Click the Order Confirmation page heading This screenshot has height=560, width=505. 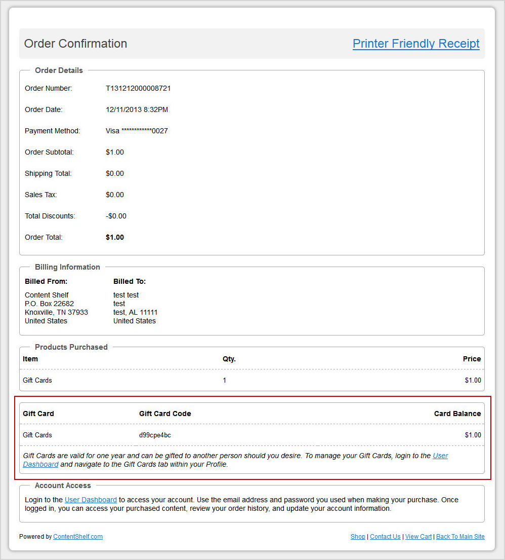pyautogui.click(x=75, y=44)
